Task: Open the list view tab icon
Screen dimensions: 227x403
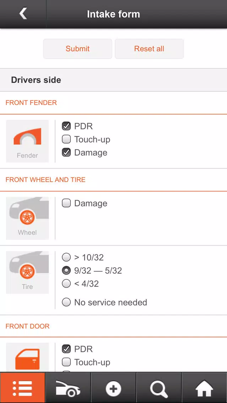Action: click(22, 388)
